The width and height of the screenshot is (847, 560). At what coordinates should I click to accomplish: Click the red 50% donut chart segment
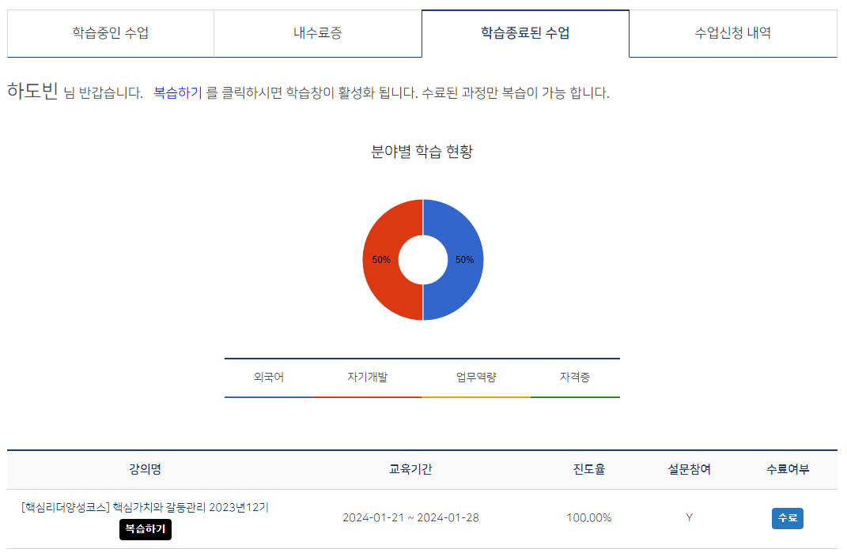tap(381, 260)
